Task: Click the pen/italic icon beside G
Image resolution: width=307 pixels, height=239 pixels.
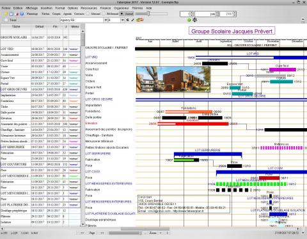Action: coord(132,20)
